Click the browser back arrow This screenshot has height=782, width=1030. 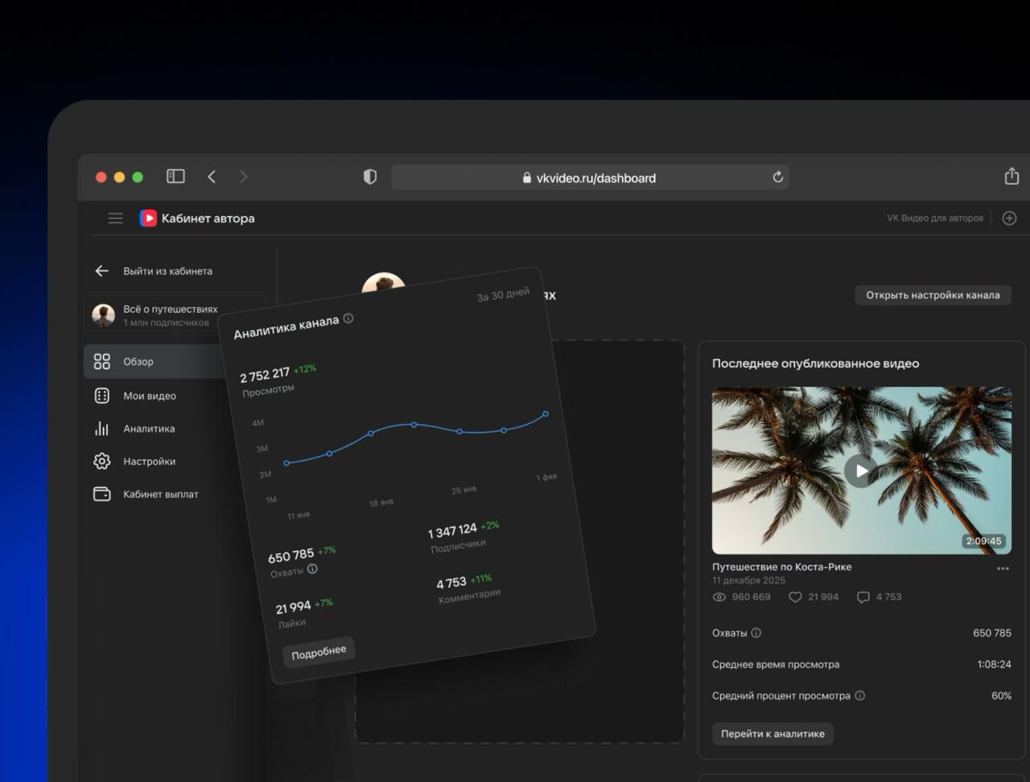[x=212, y=177]
